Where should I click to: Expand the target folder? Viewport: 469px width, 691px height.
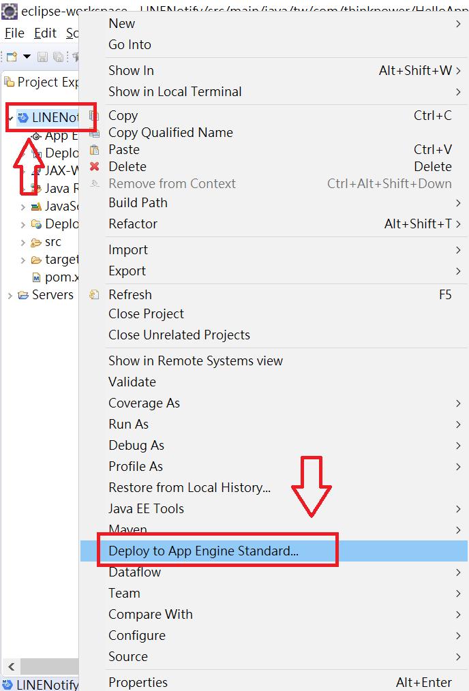[x=23, y=260]
